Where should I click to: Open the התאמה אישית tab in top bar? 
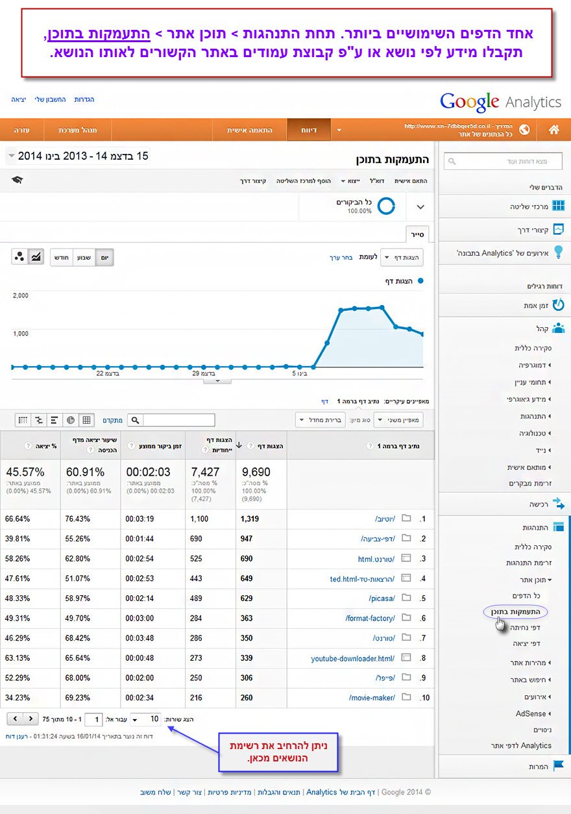(x=249, y=130)
